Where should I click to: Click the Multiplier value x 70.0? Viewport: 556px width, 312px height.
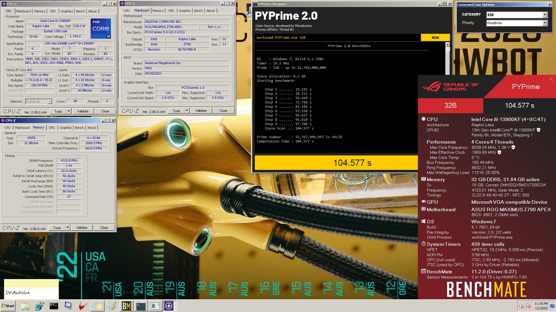point(39,80)
